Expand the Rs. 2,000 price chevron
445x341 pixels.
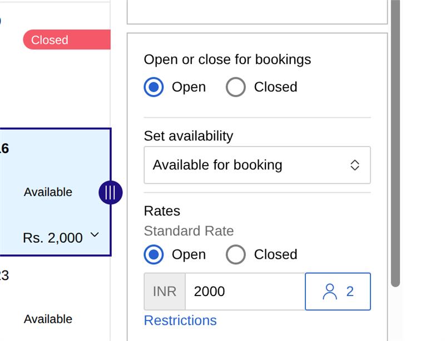95,235
